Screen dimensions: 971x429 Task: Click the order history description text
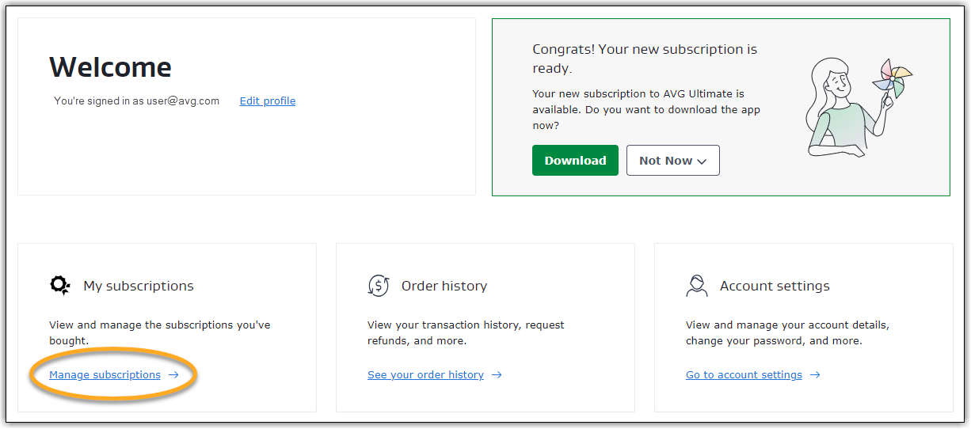point(466,332)
